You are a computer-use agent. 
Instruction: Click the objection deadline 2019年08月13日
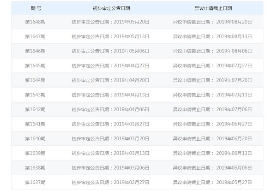pyautogui.click(x=234, y=36)
